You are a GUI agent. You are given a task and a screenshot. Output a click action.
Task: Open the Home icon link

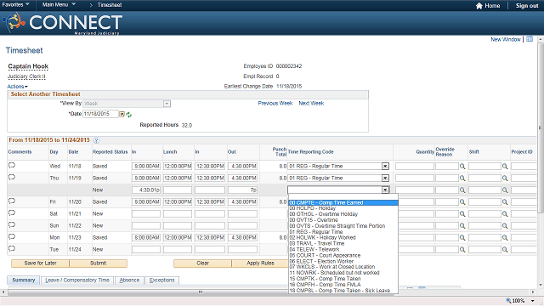pos(488,6)
